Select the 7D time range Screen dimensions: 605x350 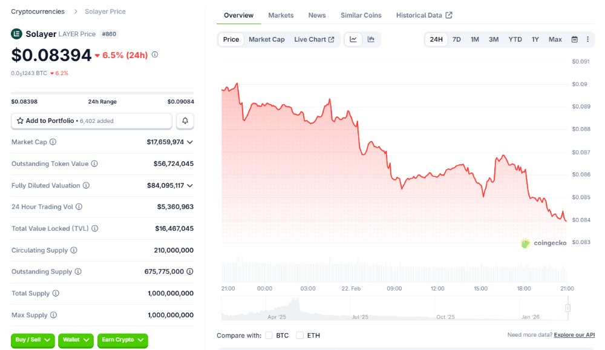pyautogui.click(x=456, y=39)
